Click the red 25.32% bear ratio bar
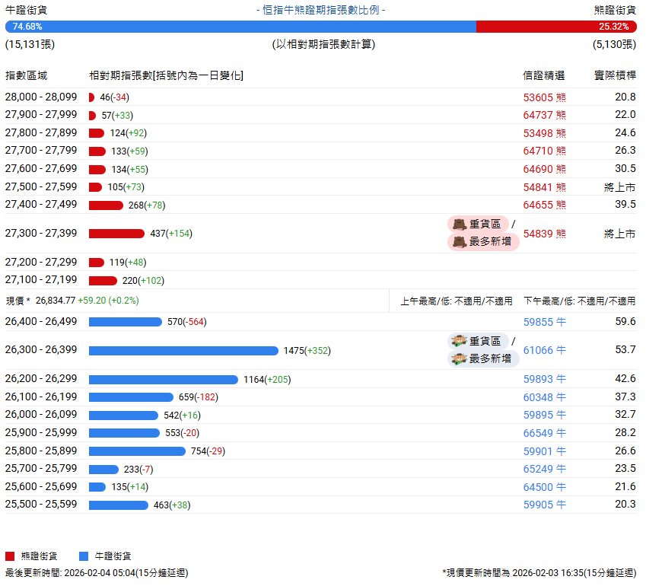The height and width of the screenshot is (586, 646). 557,27
